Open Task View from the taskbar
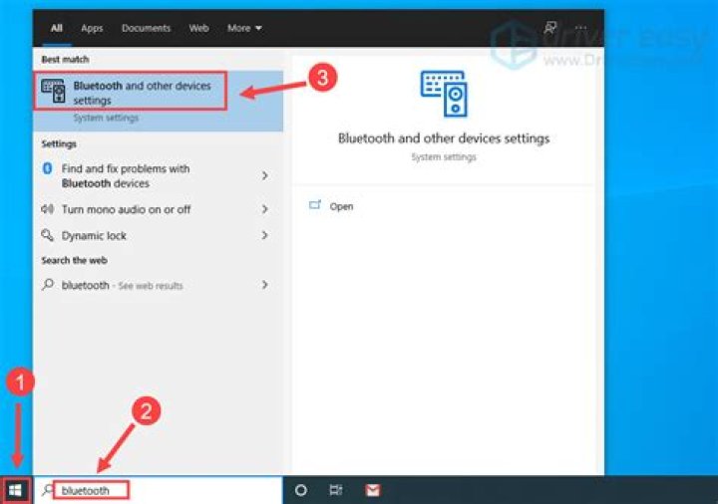 336,490
